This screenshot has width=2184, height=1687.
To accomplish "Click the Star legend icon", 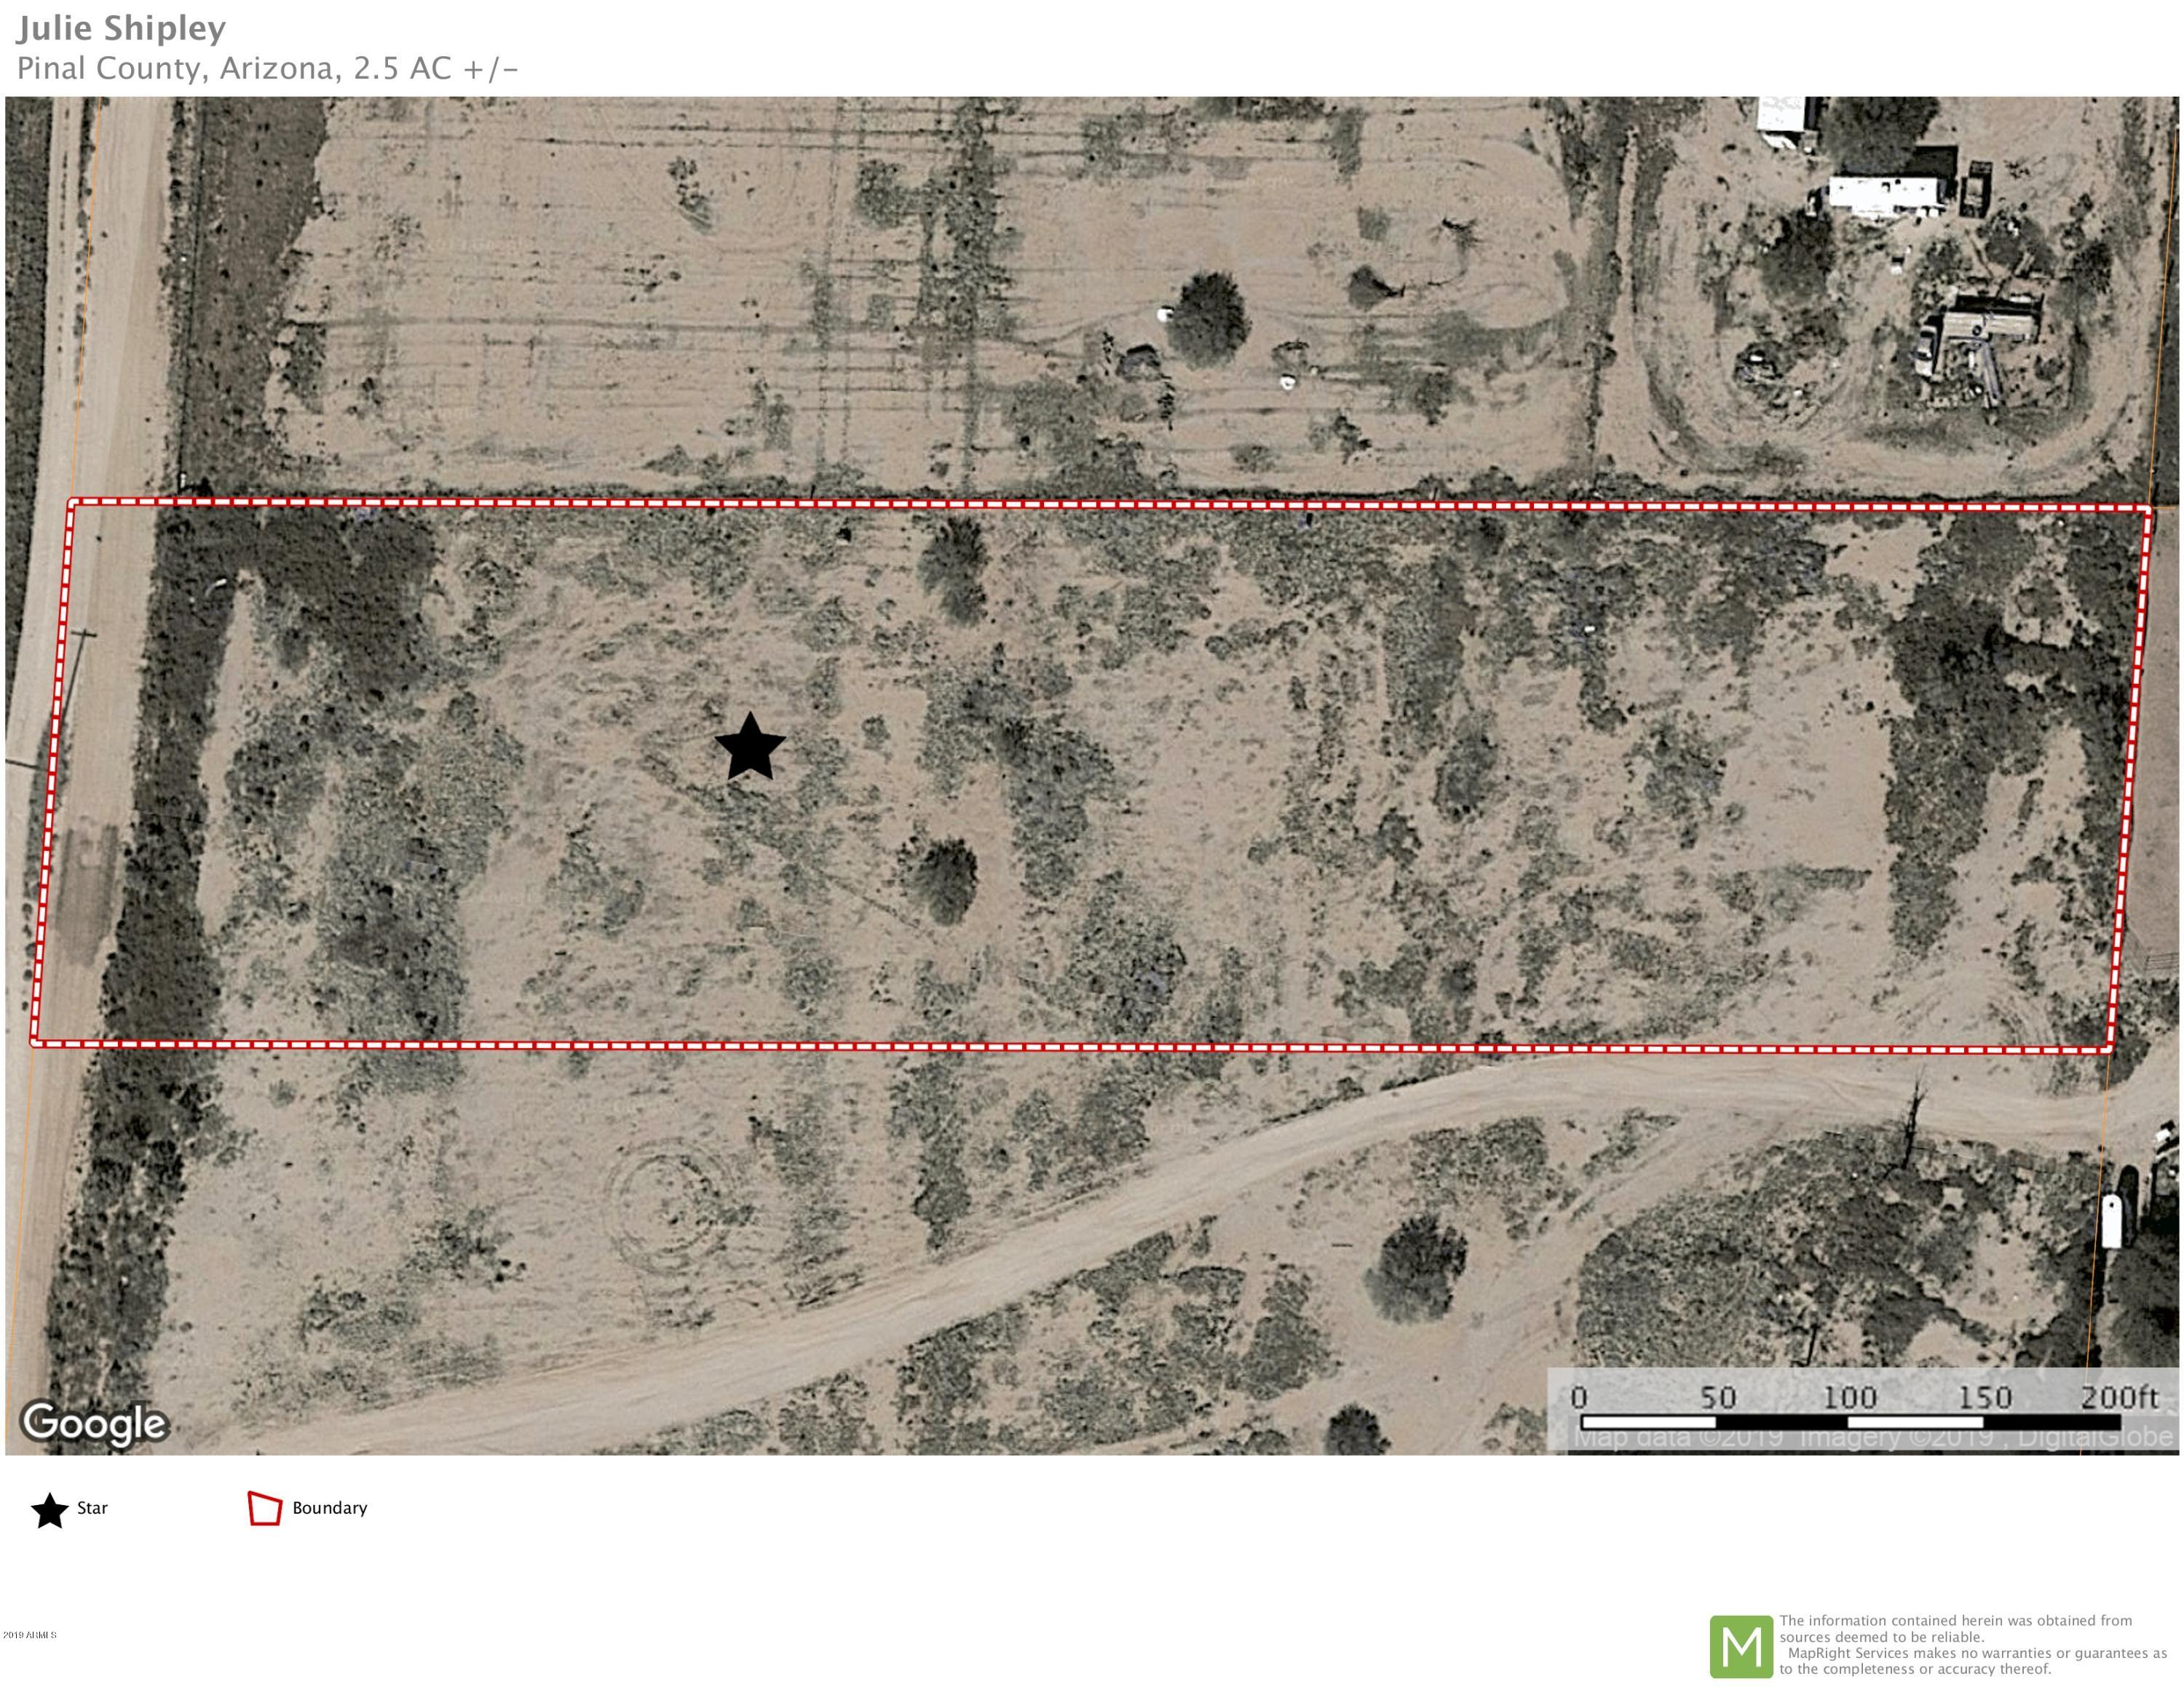I will coord(50,1510).
